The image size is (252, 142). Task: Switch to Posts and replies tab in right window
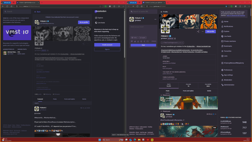click(x=188, y=91)
